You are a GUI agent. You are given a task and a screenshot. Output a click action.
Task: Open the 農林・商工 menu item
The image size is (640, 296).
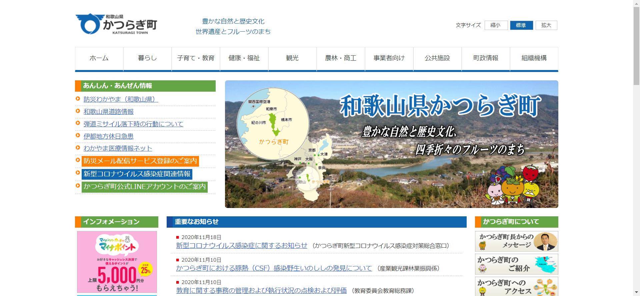[x=341, y=59]
